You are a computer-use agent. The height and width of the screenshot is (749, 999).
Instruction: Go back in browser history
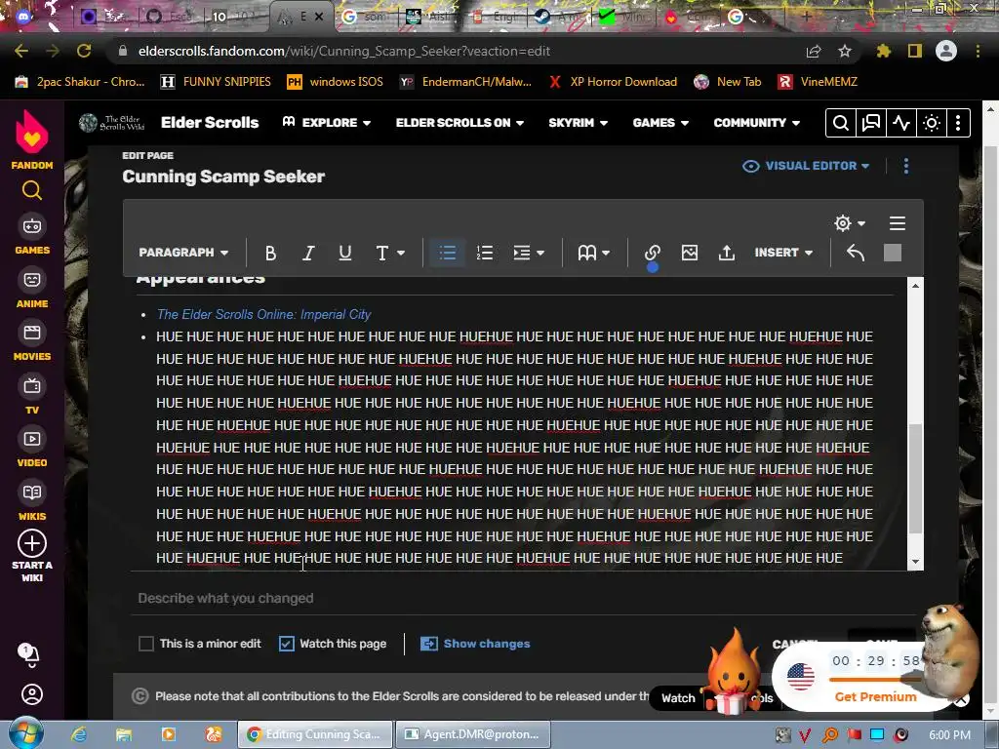point(21,51)
